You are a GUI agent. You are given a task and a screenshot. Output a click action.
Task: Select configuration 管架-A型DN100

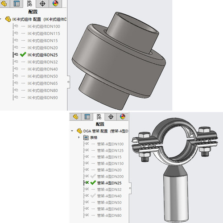110,144
